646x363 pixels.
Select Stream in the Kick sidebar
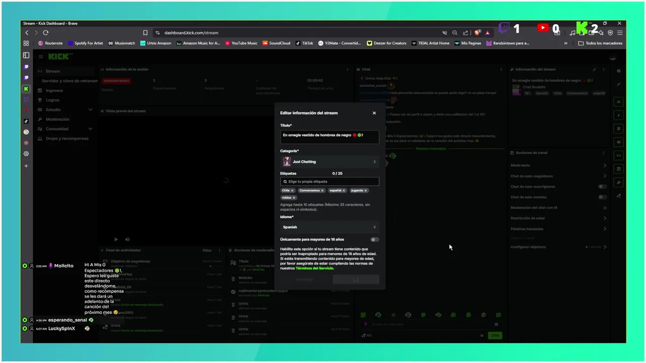(x=66, y=71)
